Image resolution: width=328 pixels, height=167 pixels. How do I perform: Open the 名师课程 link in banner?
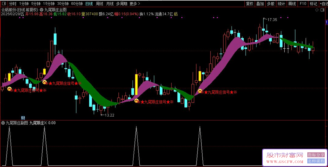point(316,161)
